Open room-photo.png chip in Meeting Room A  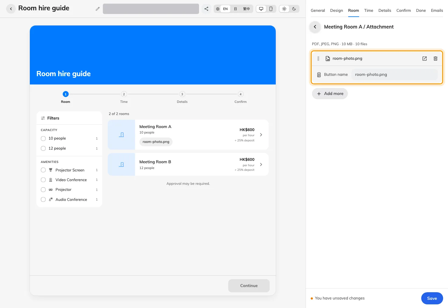coord(156,142)
